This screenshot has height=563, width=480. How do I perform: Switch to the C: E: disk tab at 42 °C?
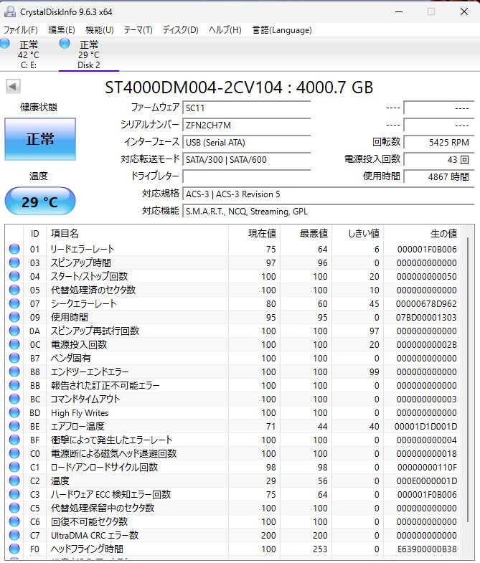pyautogui.click(x=29, y=55)
